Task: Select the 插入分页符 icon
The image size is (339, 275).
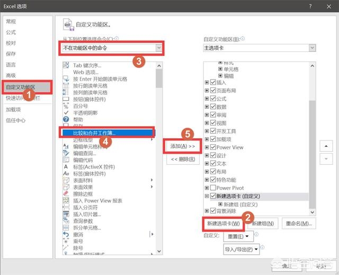Action: click(66, 207)
